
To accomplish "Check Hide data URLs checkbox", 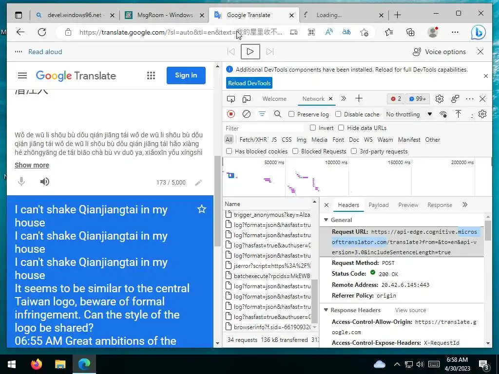I will point(341,128).
